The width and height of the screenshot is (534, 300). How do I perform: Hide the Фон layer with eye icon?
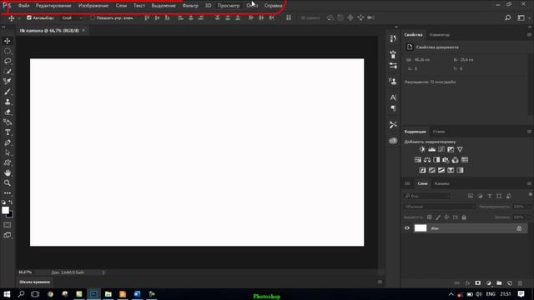pos(407,228)
